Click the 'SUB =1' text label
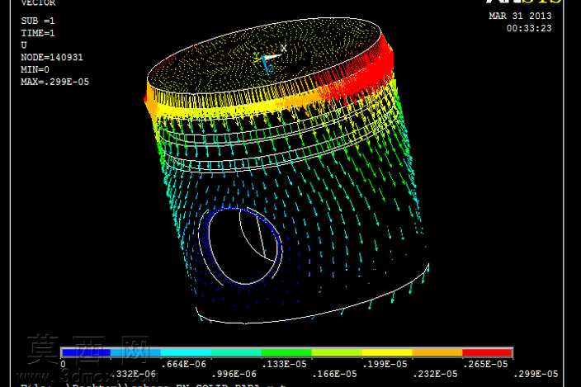Viewport: 581px width, 387px height. [38, 21]
